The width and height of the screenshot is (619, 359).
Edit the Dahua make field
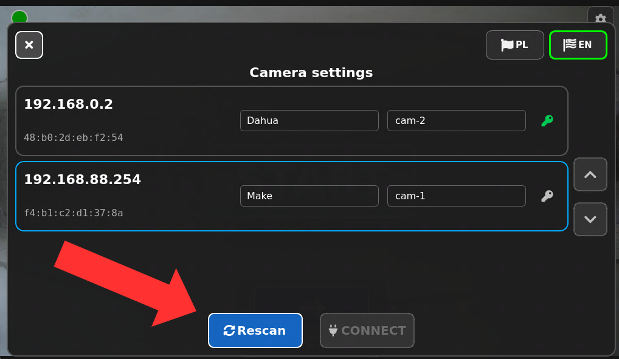pos(309,120)
